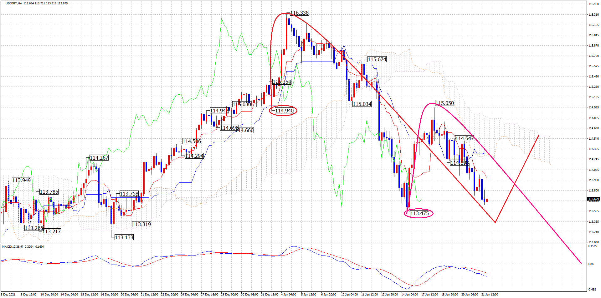Click the 116.460 price axis label
Viewport: 601px width, 298px height.
(593, 4)
